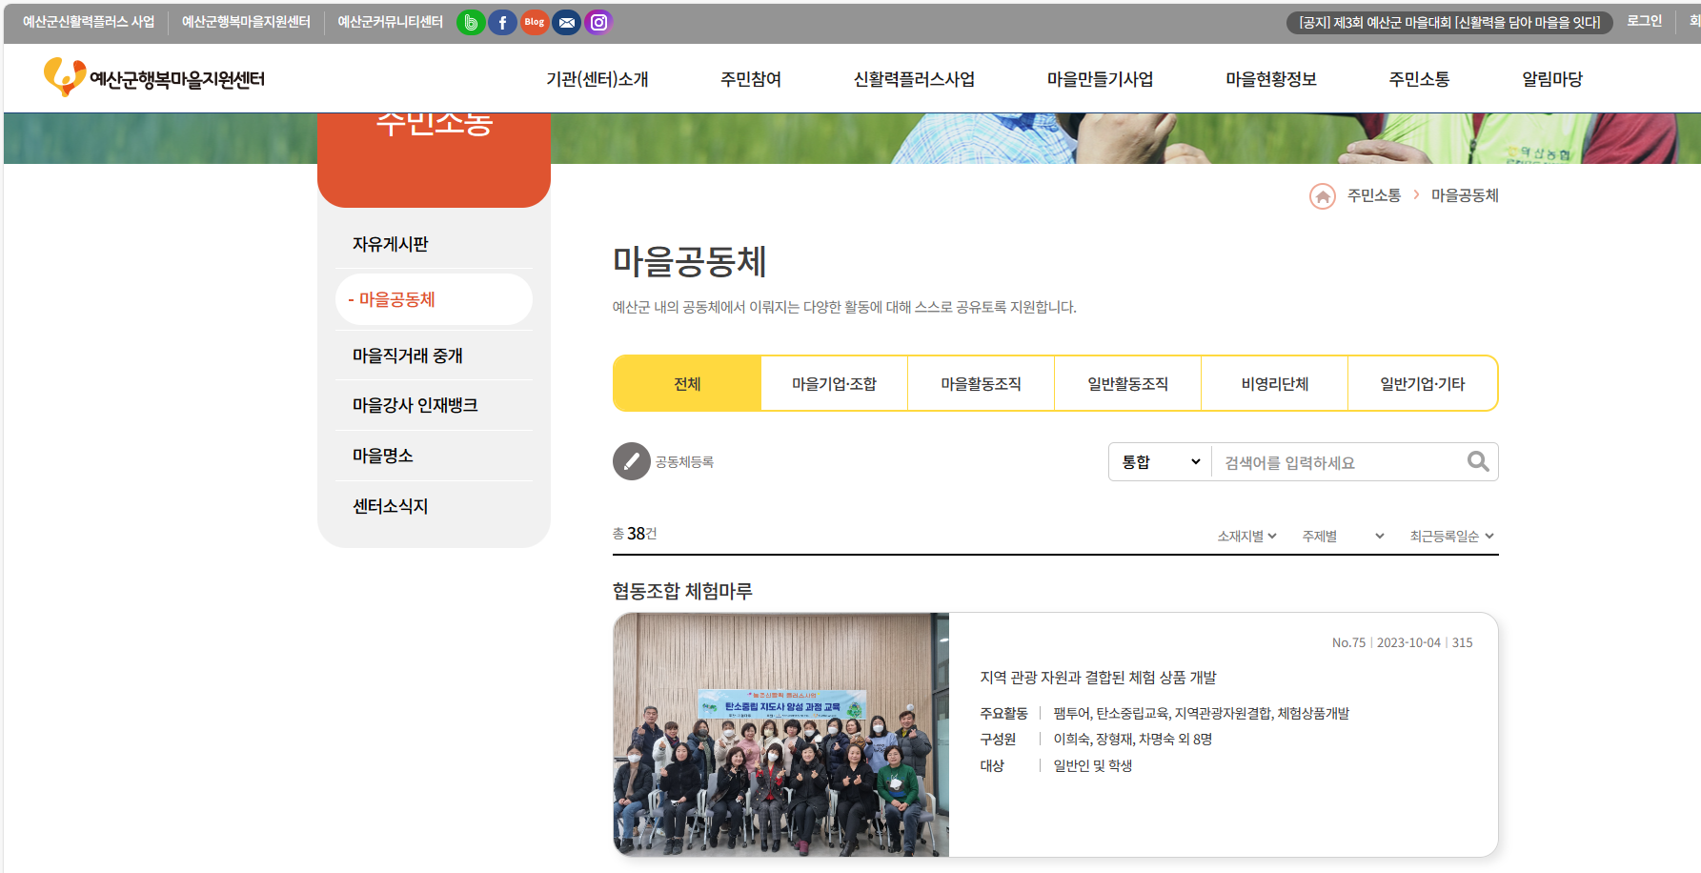Select the 마을기업·조합 tab

click(x=834, y=383)
